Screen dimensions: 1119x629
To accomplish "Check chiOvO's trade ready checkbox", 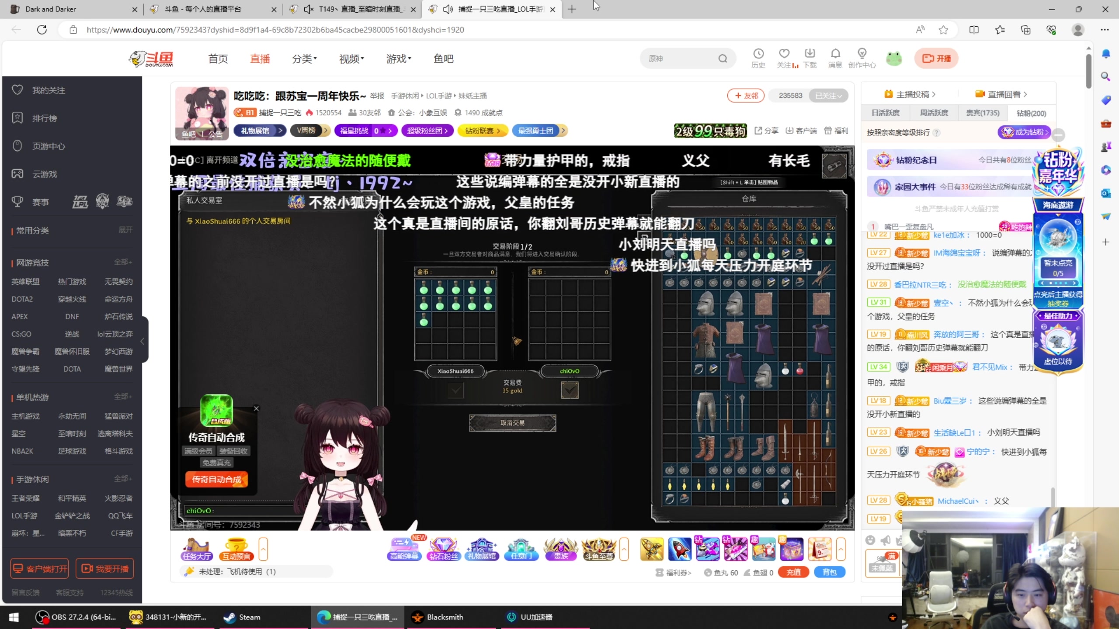I will tap(569, 390).
